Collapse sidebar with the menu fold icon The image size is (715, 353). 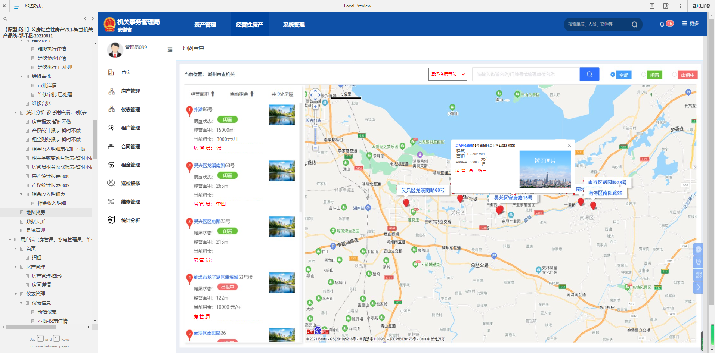coord(170,50)
